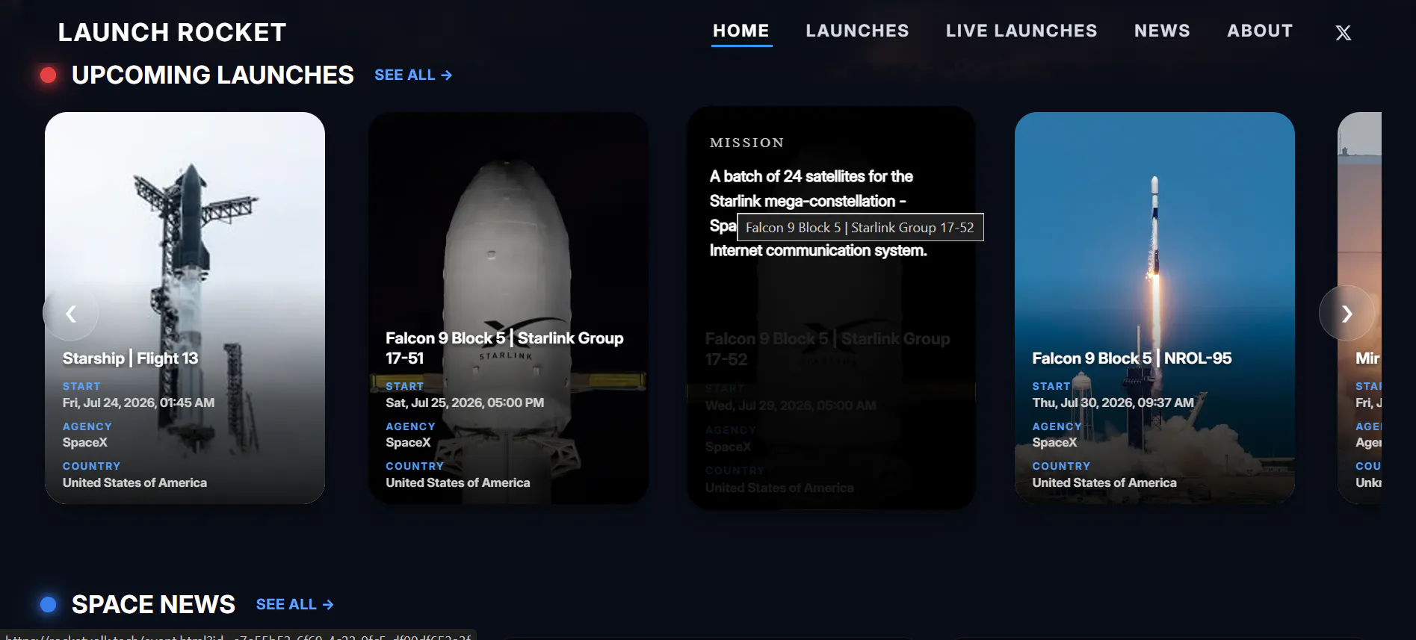Open the About nav item
The image size is (1416, 640).
click(1260, 31)
